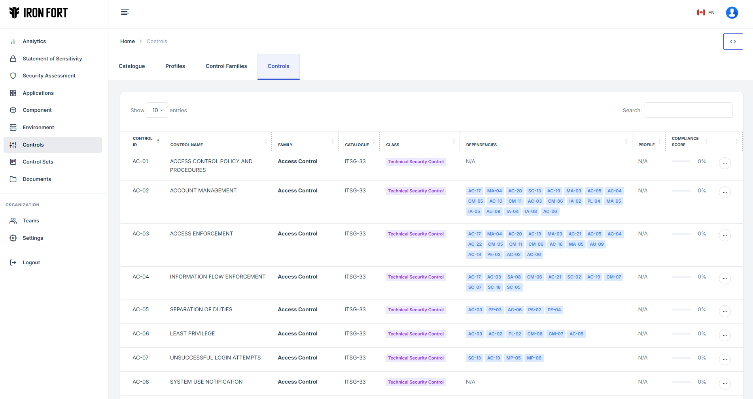The image size is (753, 399).
Task: Click the code embed icon button
Action: pos(733,41)
